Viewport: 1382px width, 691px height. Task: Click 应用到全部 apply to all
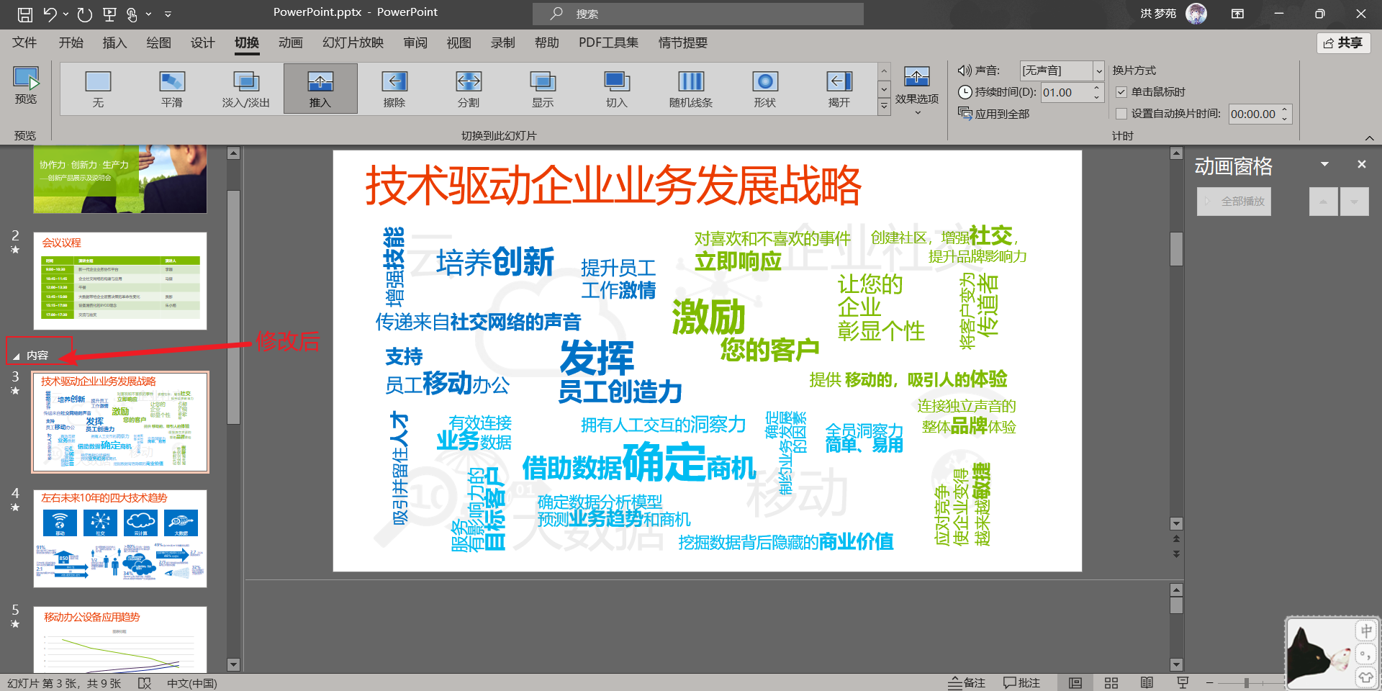click(994, 114)
